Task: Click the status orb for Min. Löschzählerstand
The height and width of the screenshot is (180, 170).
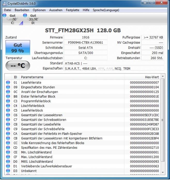Action: (8, 152)
